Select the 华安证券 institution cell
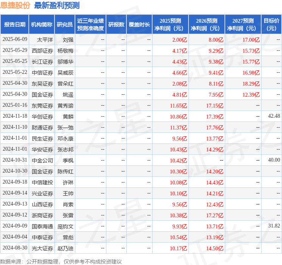The width and height of the screenshot is (282, 265). 42,149
